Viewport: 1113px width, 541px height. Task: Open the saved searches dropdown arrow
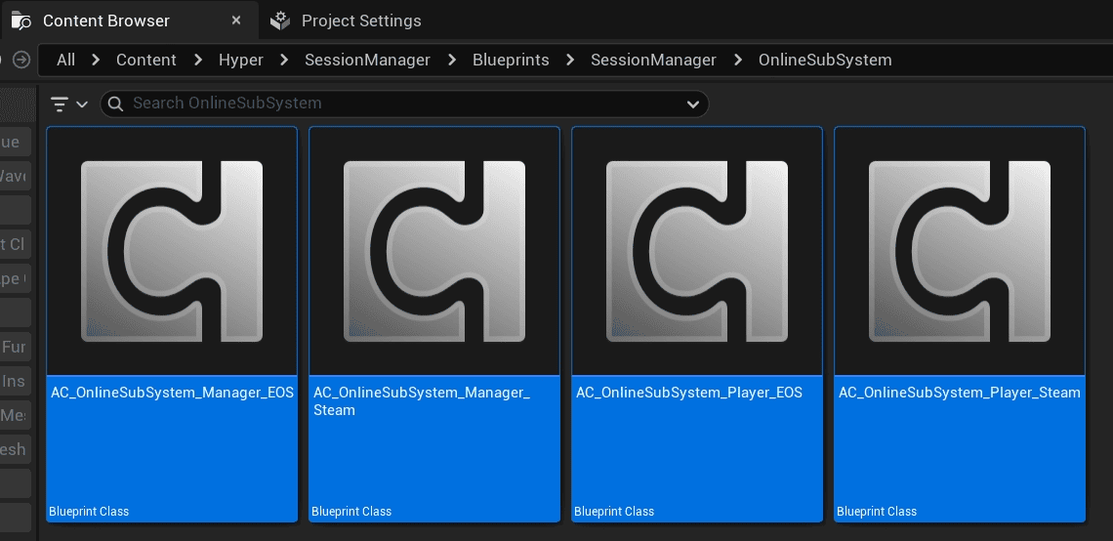pos(693,104)
